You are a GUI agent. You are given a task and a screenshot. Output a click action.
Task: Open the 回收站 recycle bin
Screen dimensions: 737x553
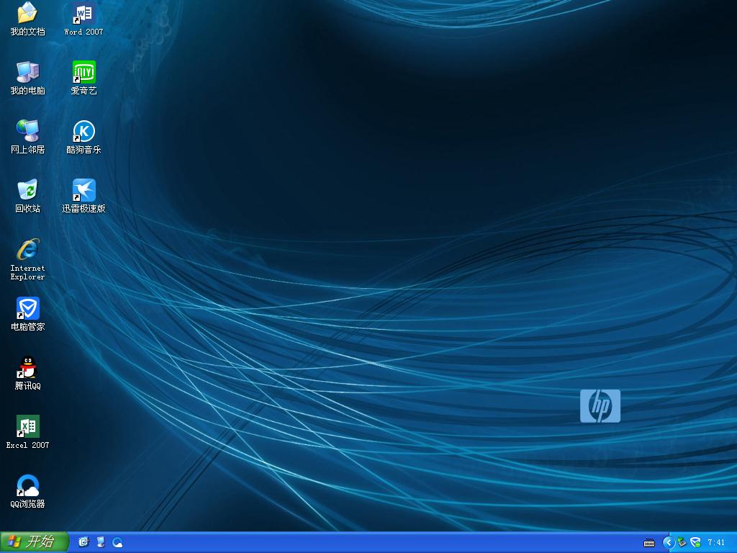27,190
